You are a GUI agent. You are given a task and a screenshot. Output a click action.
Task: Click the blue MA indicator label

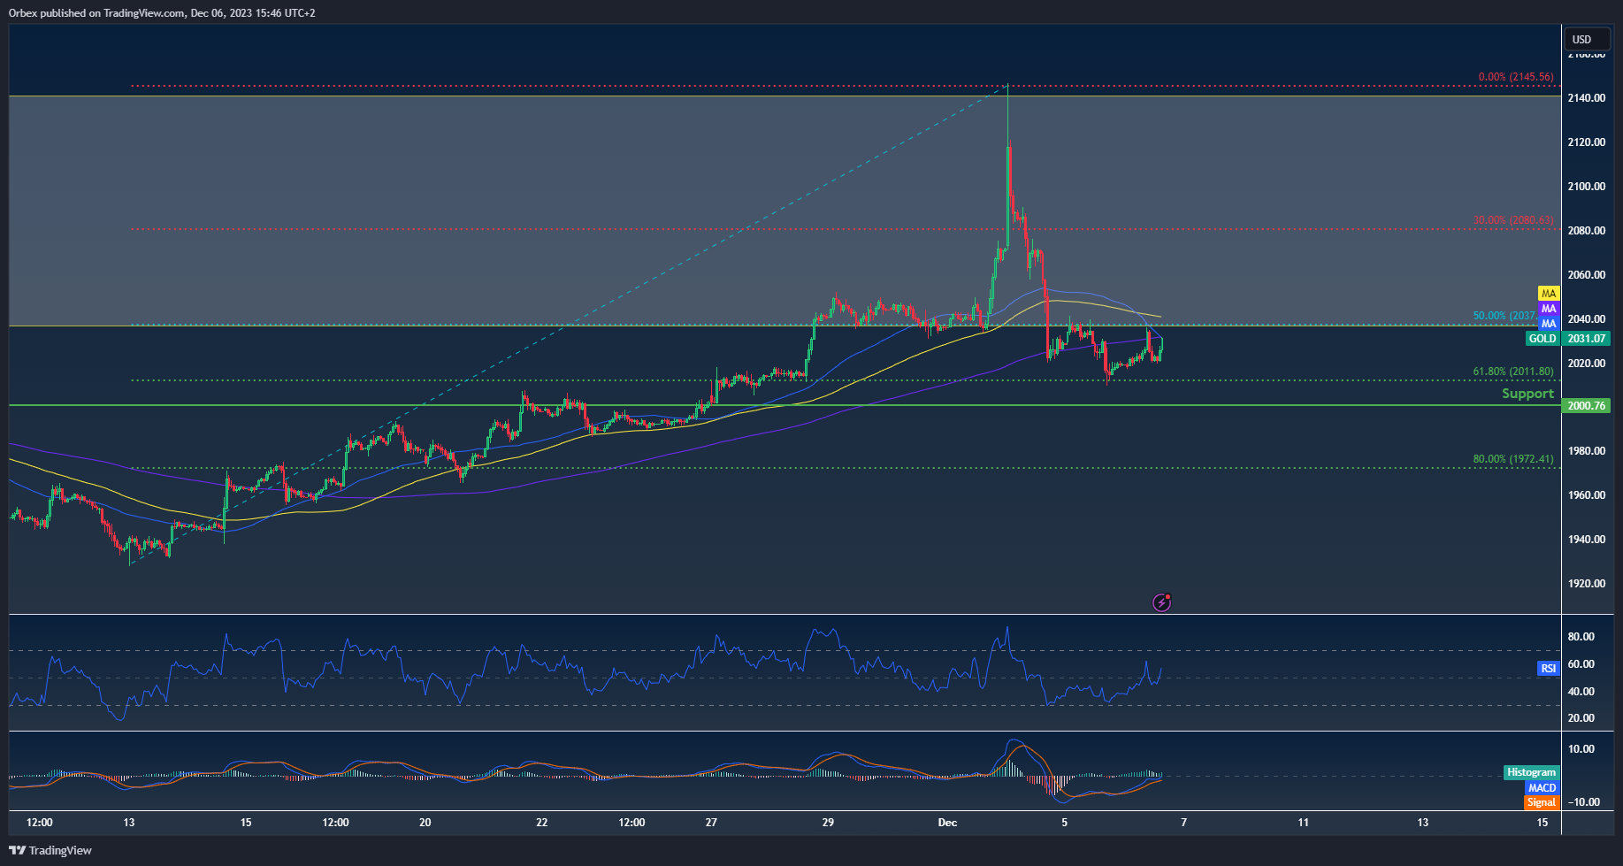[1548, 324]
